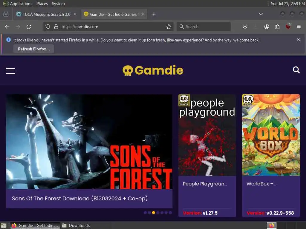
Task: Open the tracking protection shield
Action: 48,27
